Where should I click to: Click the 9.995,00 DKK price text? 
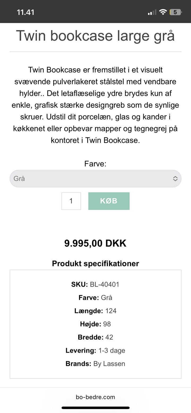(x=95, y=243)
